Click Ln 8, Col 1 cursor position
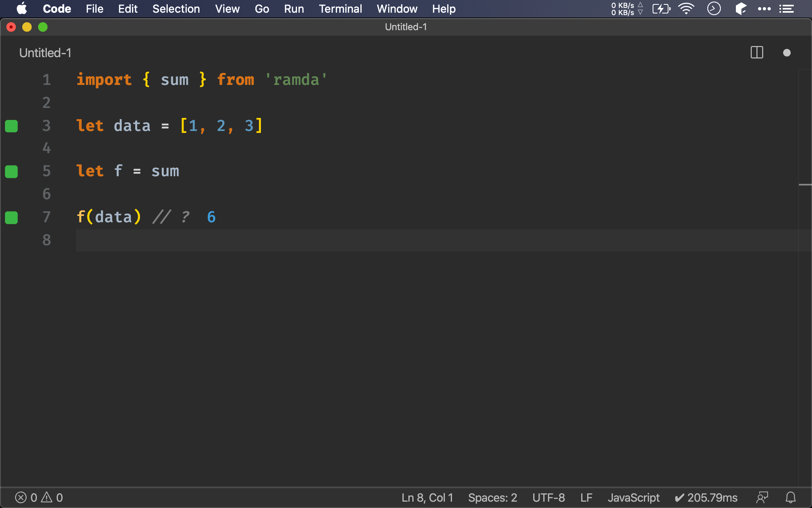812x508 pixels. coord(427,497)
